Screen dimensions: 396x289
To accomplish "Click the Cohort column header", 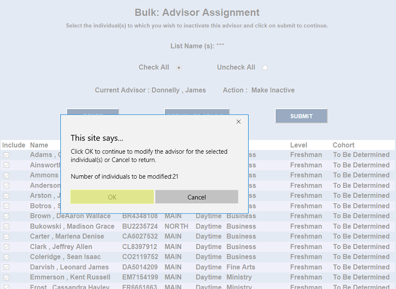I will pyautogui.click(x=344, y=145).
